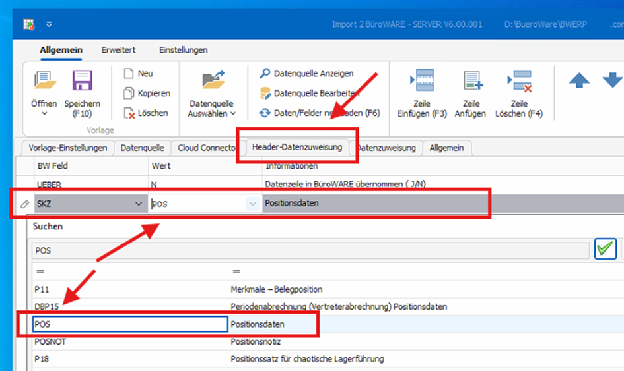Image resolution: width=624 pixels, height=371 pixels.
Task: Select the POS entry in the results
Action: click(130, 324)
